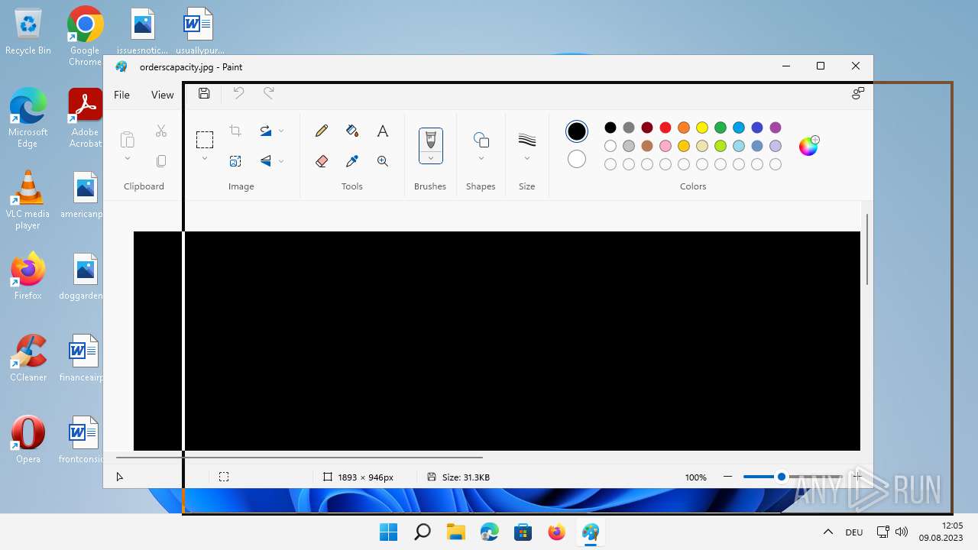Click the zoom slider handle

click(781, 477)
